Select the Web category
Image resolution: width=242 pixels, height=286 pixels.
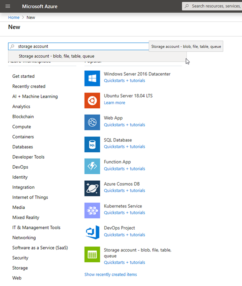[x=17, y=278]
